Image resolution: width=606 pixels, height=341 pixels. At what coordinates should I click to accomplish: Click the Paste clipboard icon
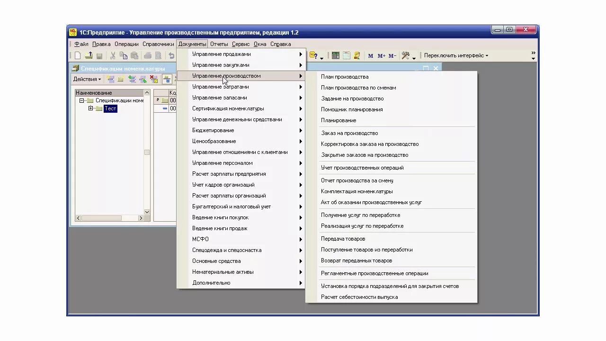[x=134, y=55]
